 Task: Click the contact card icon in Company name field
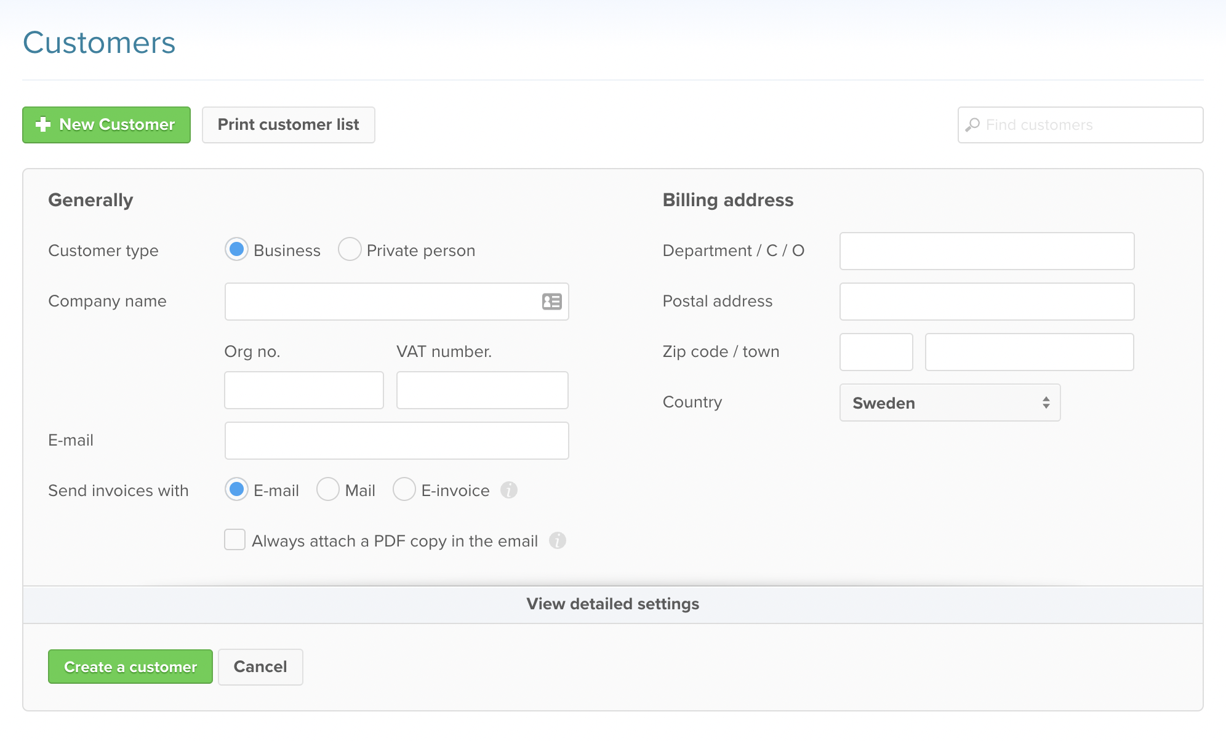(551, 302)
